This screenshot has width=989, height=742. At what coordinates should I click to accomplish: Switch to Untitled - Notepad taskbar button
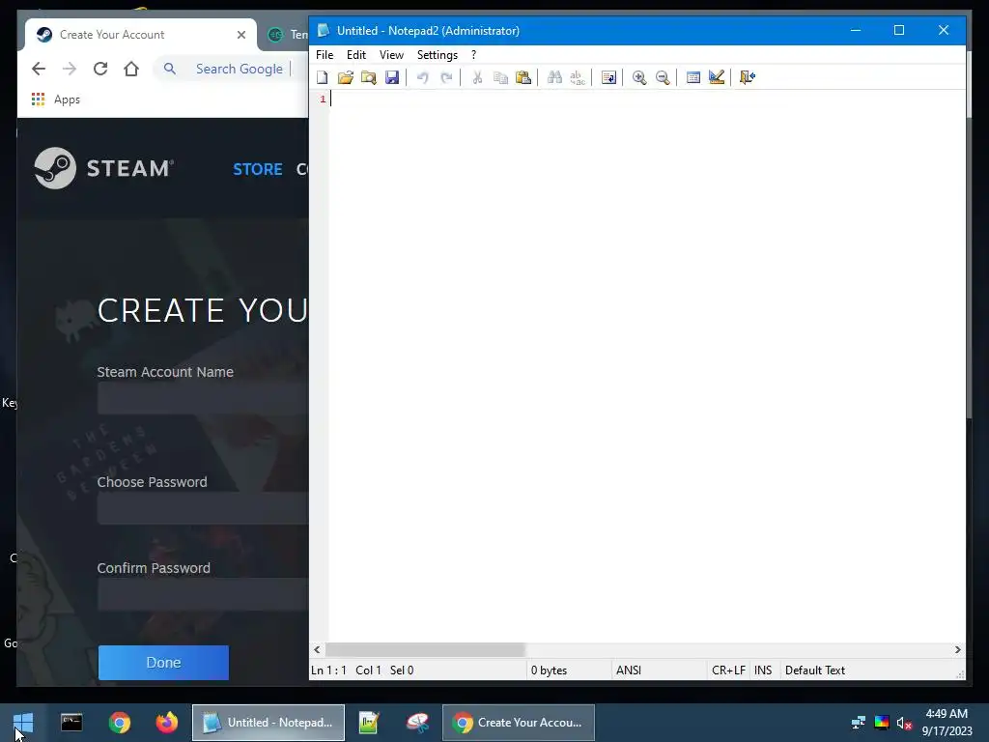pyautogui.click(x=268, y=723)
